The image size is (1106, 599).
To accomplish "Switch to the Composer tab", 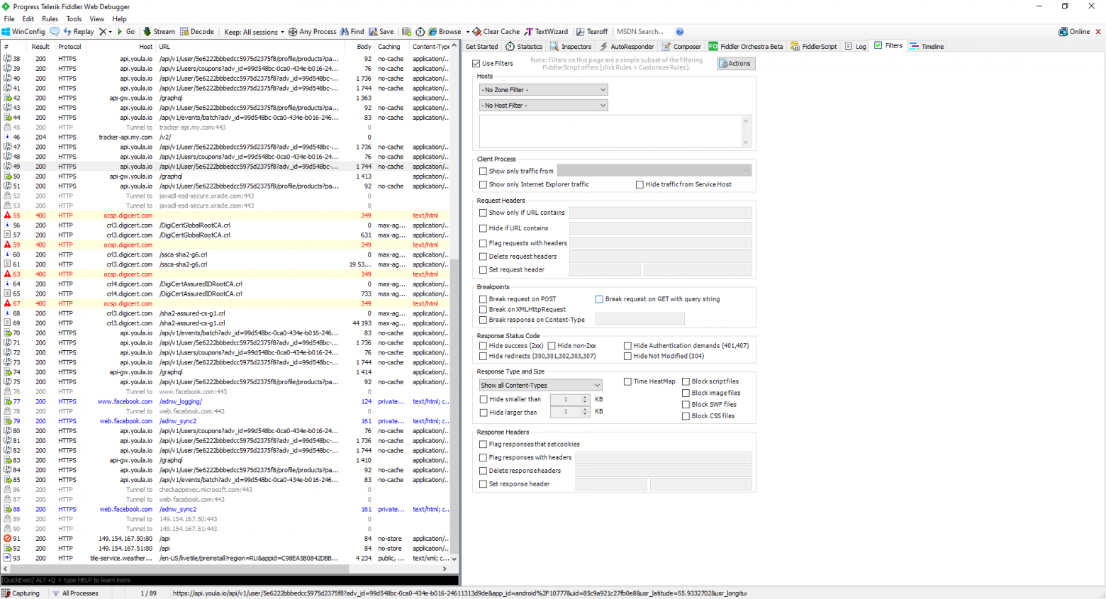I will point(681,46).
